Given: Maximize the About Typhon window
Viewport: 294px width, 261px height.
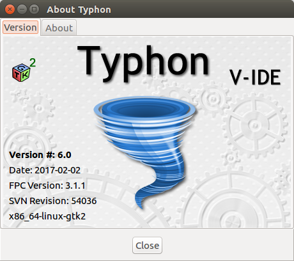Looking at the screenshot, I should pyautogui.click(x=34, y=10).
